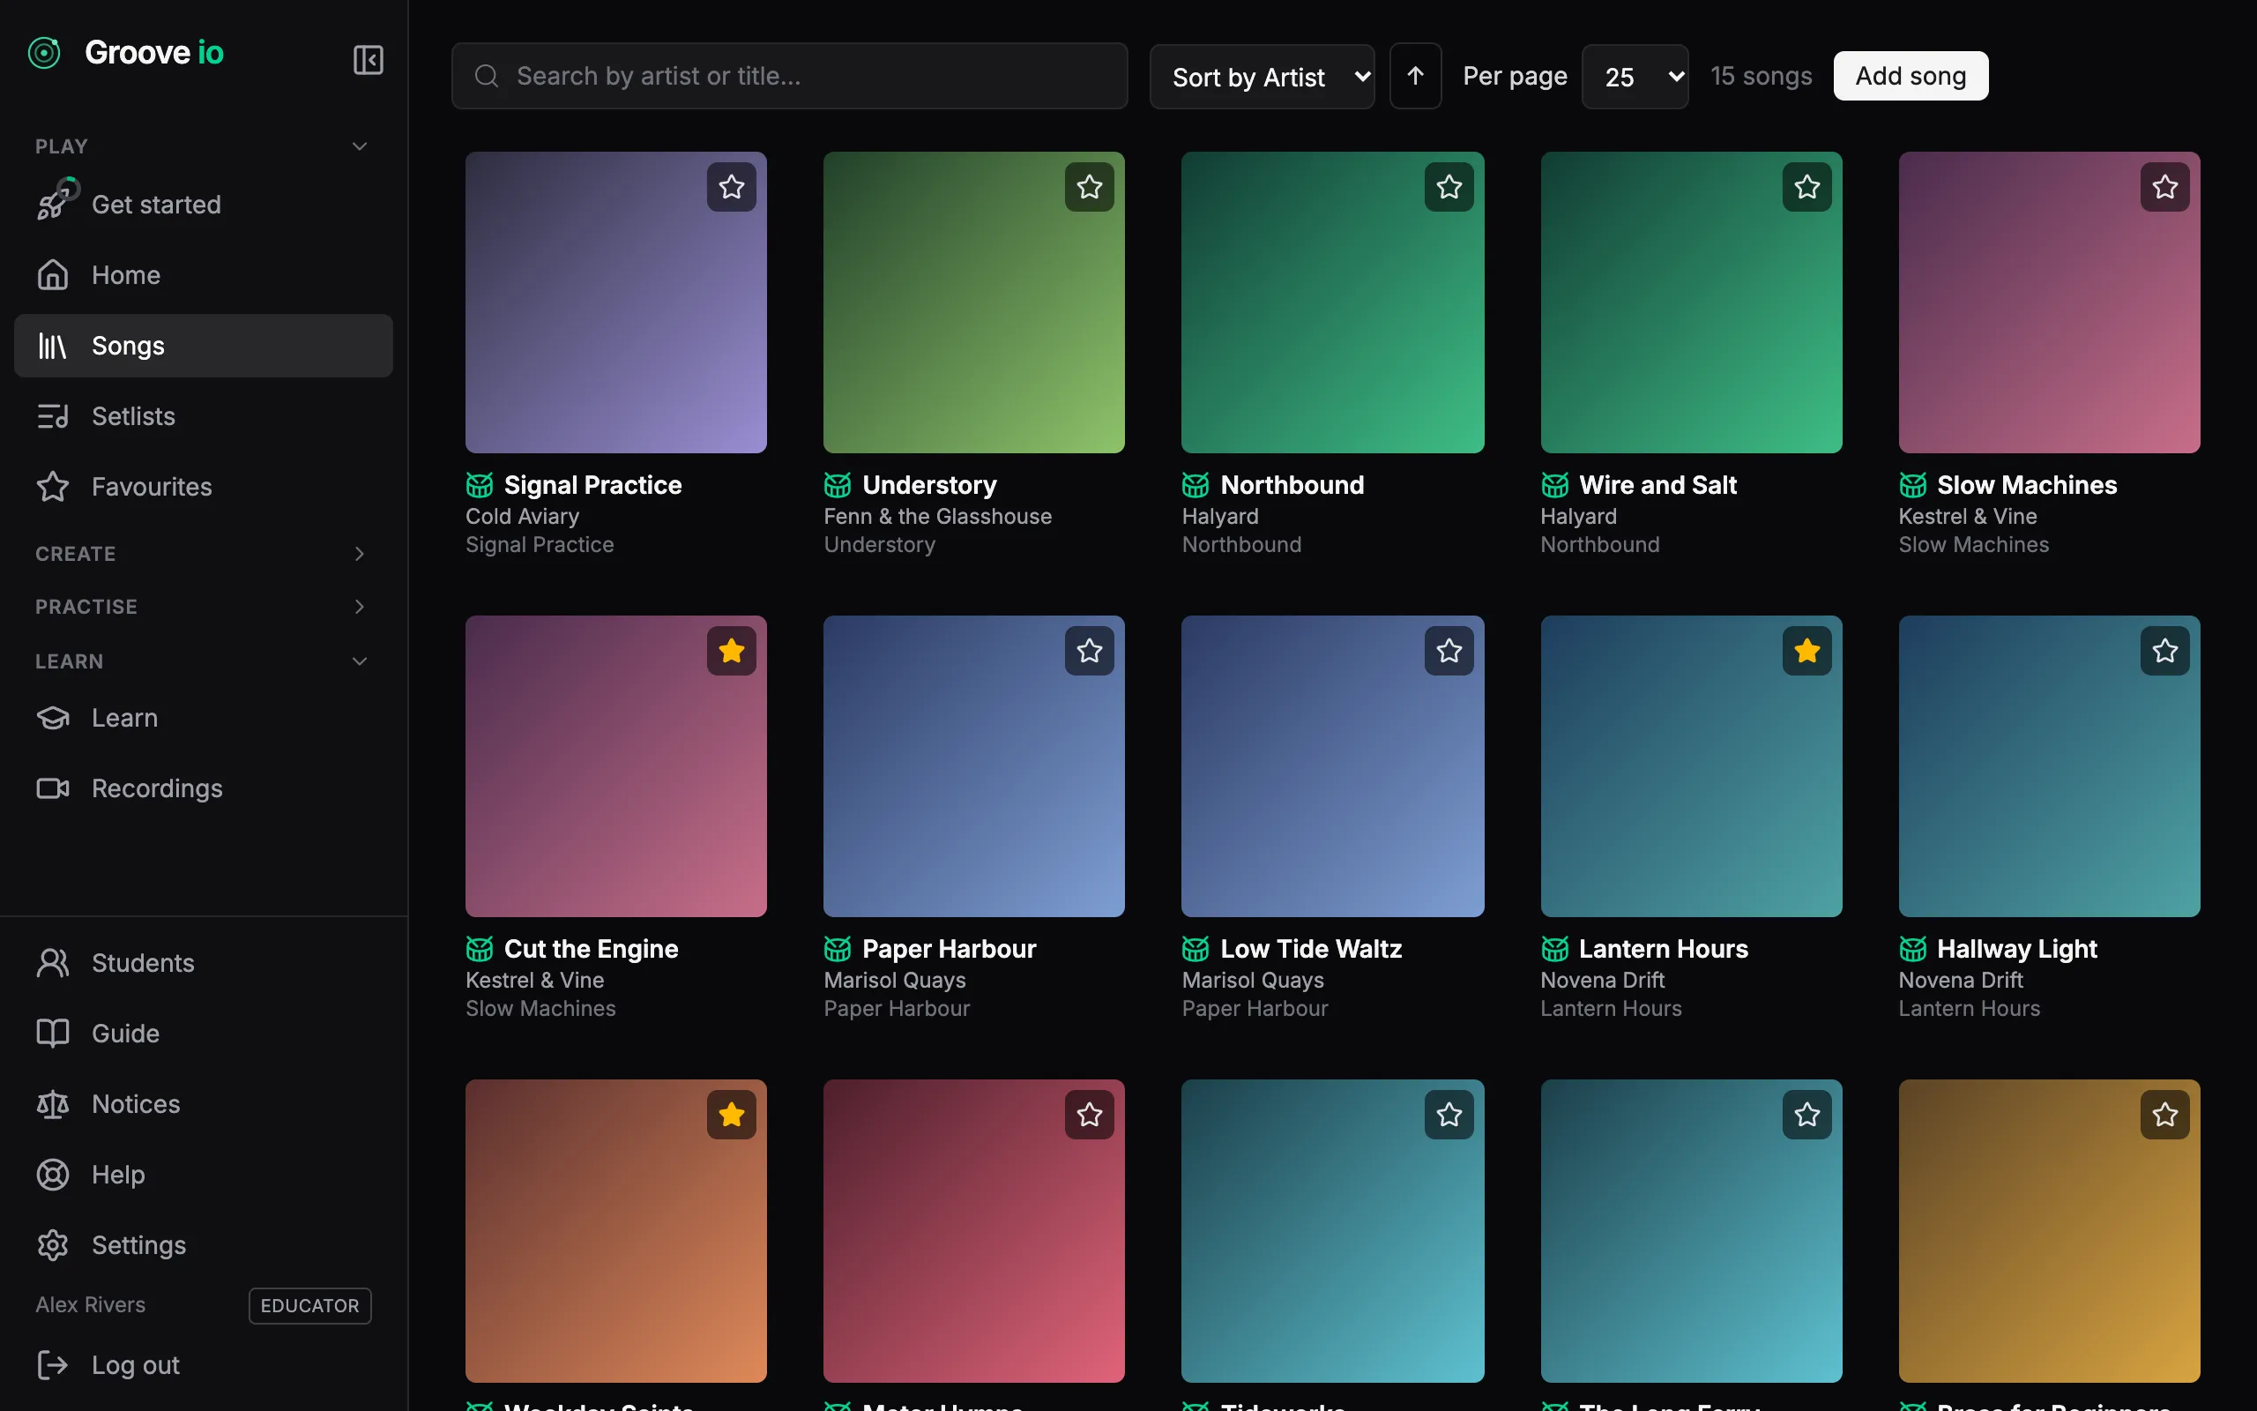Image resolution: width=2257 pixels, height=1411 pixels.
Task: Click the 15 songs count label
Action: [1761, 76]
